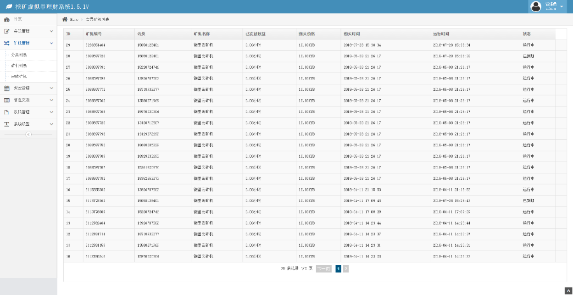The width and height of the screenshot is (573, 295).
Task: Collapse the 矿机管理 chevron
Action: (x=52, y=43)
